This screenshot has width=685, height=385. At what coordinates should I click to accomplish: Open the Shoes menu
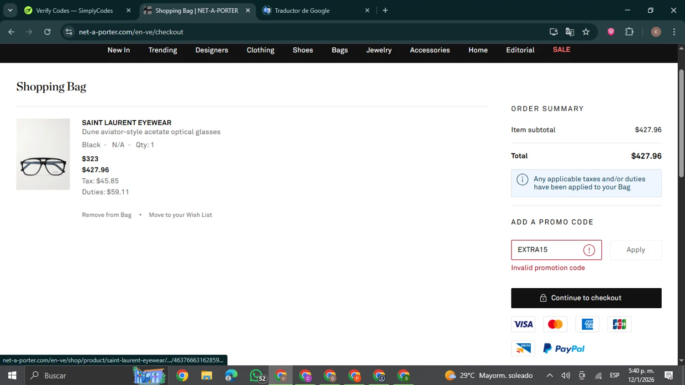pyautogui.click(x=303, y=50)
